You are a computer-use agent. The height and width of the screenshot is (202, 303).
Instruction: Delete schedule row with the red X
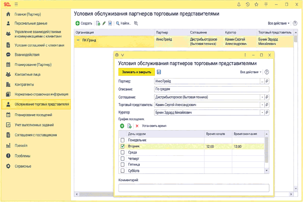click(137, 126)
